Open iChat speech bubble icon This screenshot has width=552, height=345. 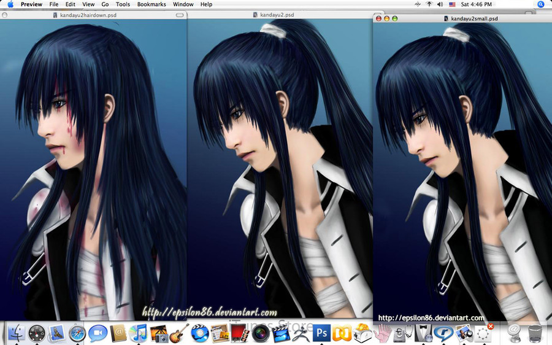tap(98, 333)
